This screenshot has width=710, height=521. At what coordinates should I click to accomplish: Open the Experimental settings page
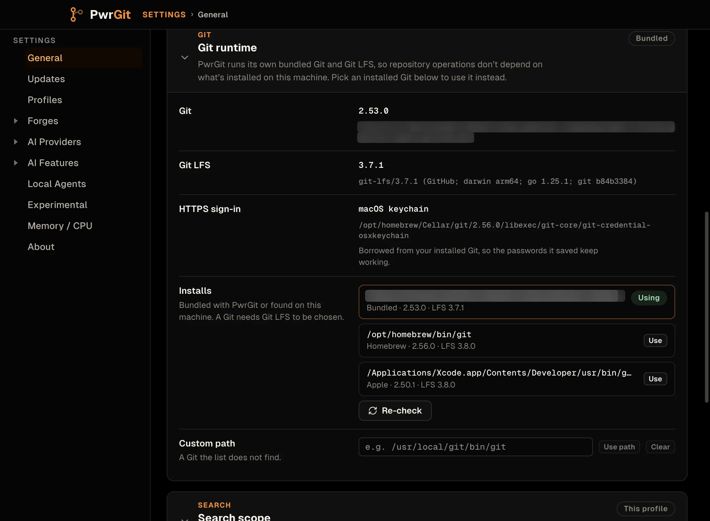pos(58,205)
